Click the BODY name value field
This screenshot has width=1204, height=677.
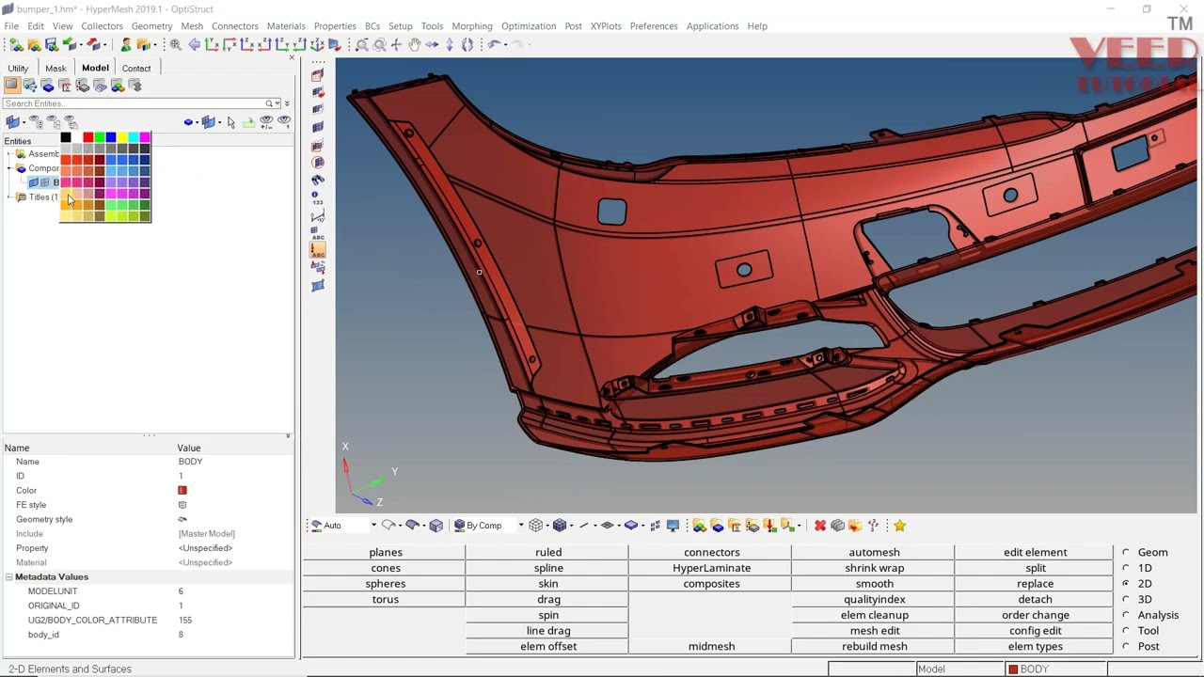click(x=235, y=462)
